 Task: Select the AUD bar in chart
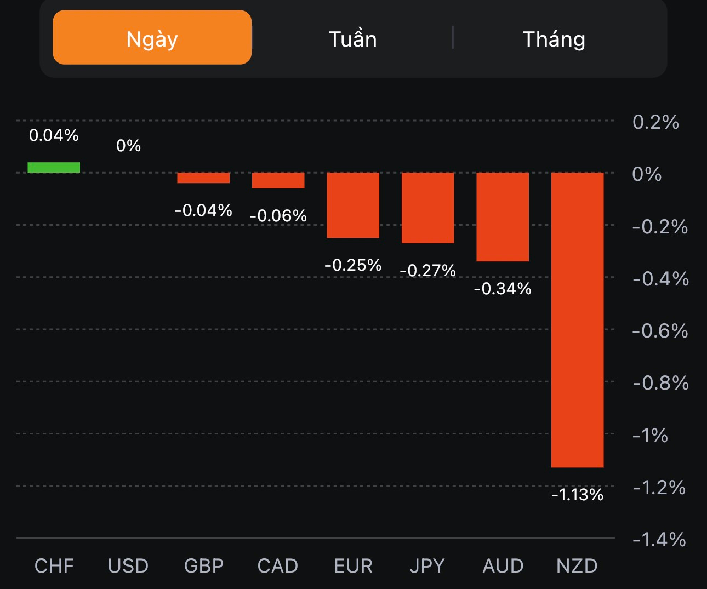pos(503,216)
